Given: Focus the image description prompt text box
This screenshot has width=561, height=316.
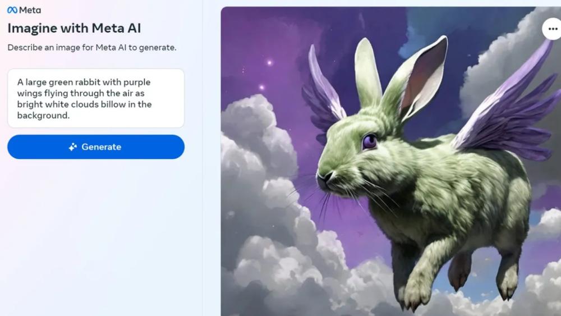Looking at the screenshot, I should pos(96,98).
